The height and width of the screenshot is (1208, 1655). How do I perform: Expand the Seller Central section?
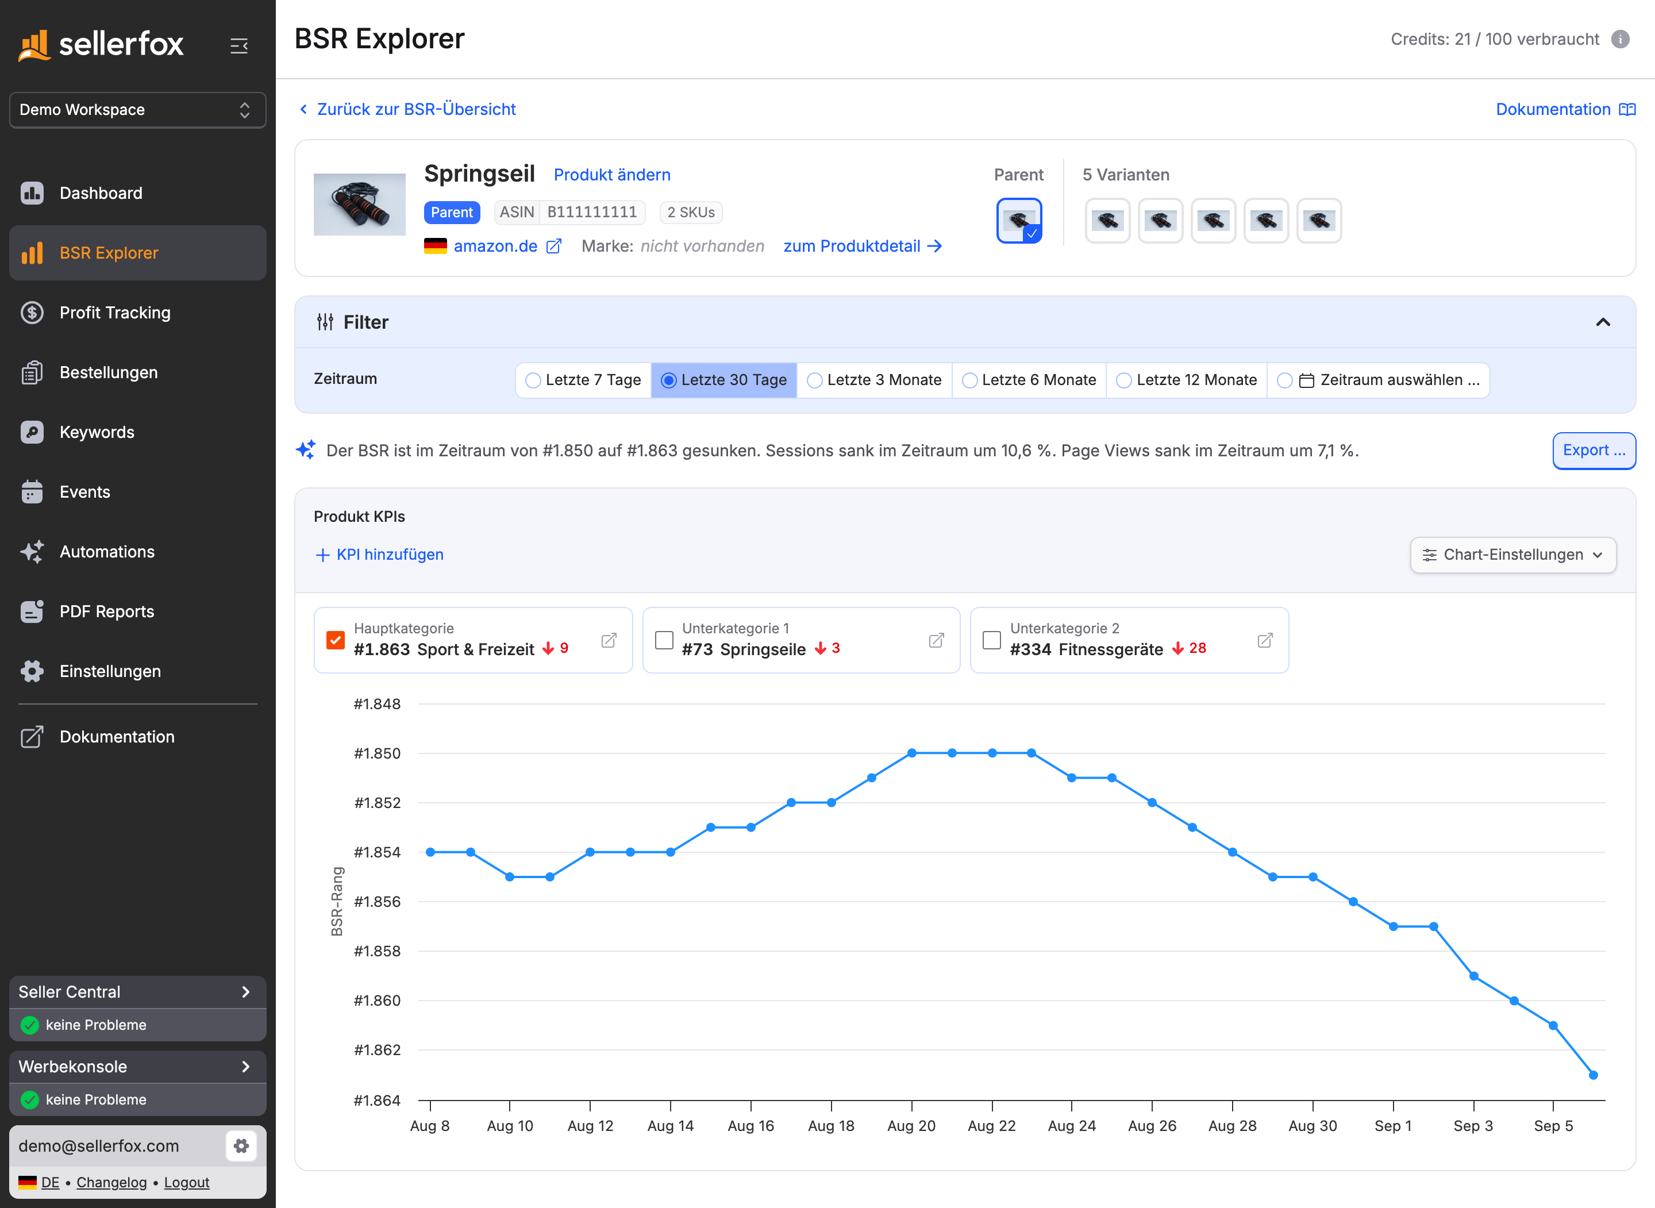[x=137, y=992]
